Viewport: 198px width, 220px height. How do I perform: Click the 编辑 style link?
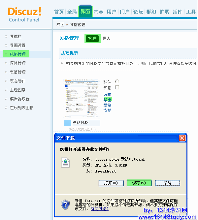(107, 94)
